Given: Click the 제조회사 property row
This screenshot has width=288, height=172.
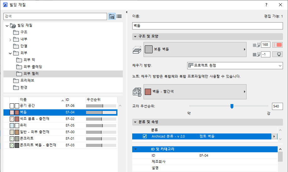Looking at the screenshot, I should click(205, 162).
